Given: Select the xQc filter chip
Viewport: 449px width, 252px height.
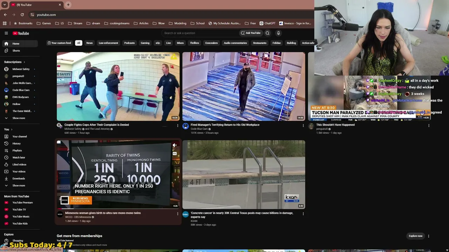Looking at the screenshot, I should [x=158, y=43].
